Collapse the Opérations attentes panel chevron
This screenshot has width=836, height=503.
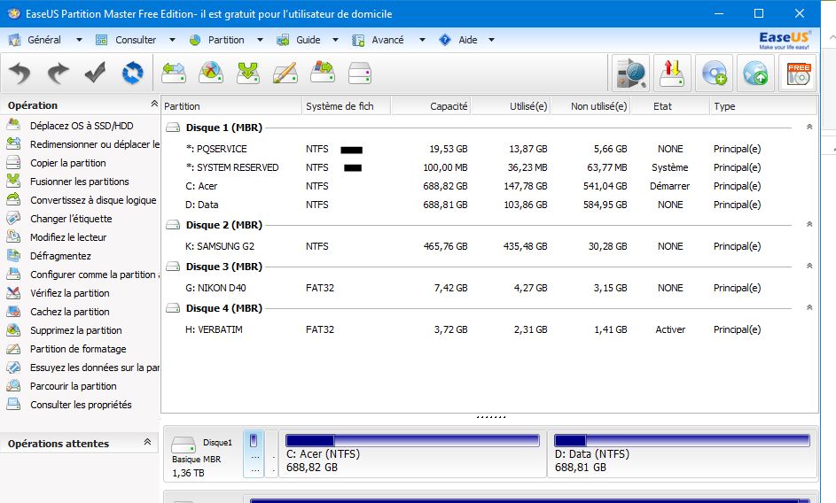point(147,442)
